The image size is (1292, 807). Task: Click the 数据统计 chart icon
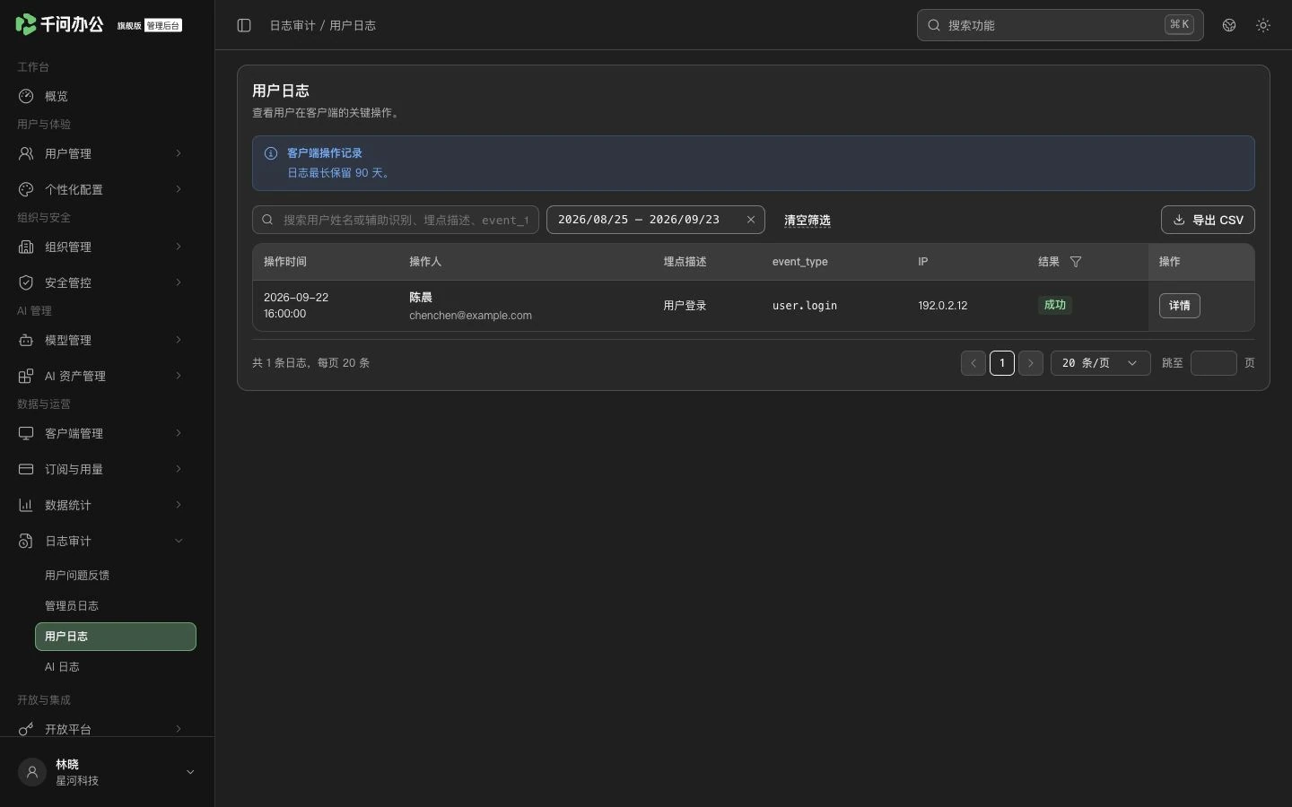[26, 505]
